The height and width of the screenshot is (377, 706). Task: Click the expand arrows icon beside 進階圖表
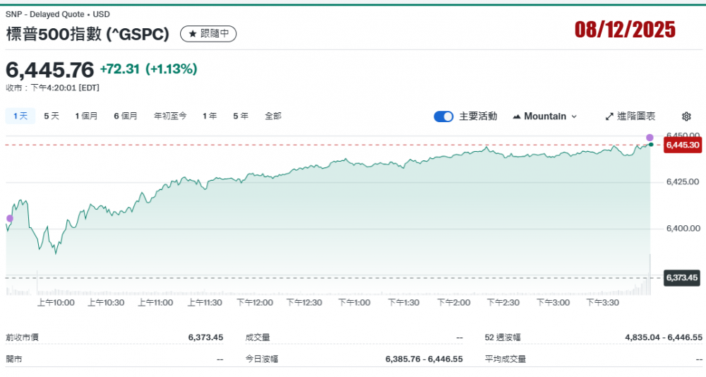[610, 116]
